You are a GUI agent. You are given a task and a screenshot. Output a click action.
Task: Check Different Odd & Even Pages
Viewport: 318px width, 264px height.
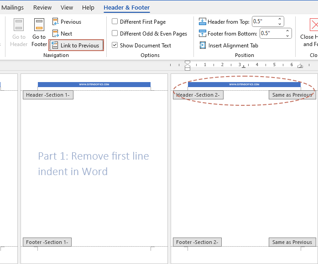click(x=115, y=33)
